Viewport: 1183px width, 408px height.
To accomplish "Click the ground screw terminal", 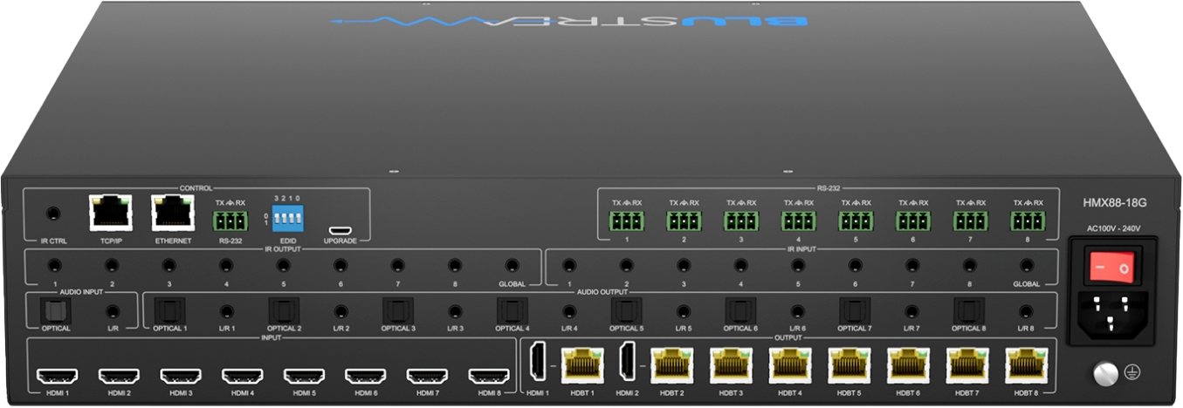I will pos(1105,374).
